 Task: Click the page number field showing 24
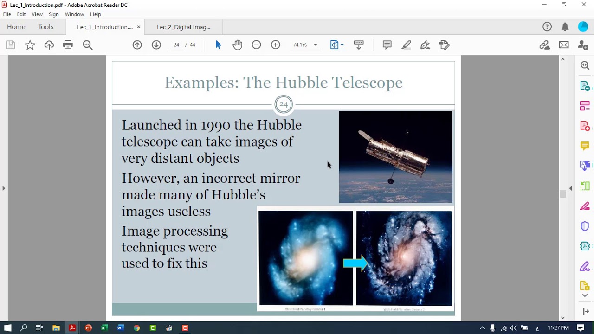pos(176,45)
